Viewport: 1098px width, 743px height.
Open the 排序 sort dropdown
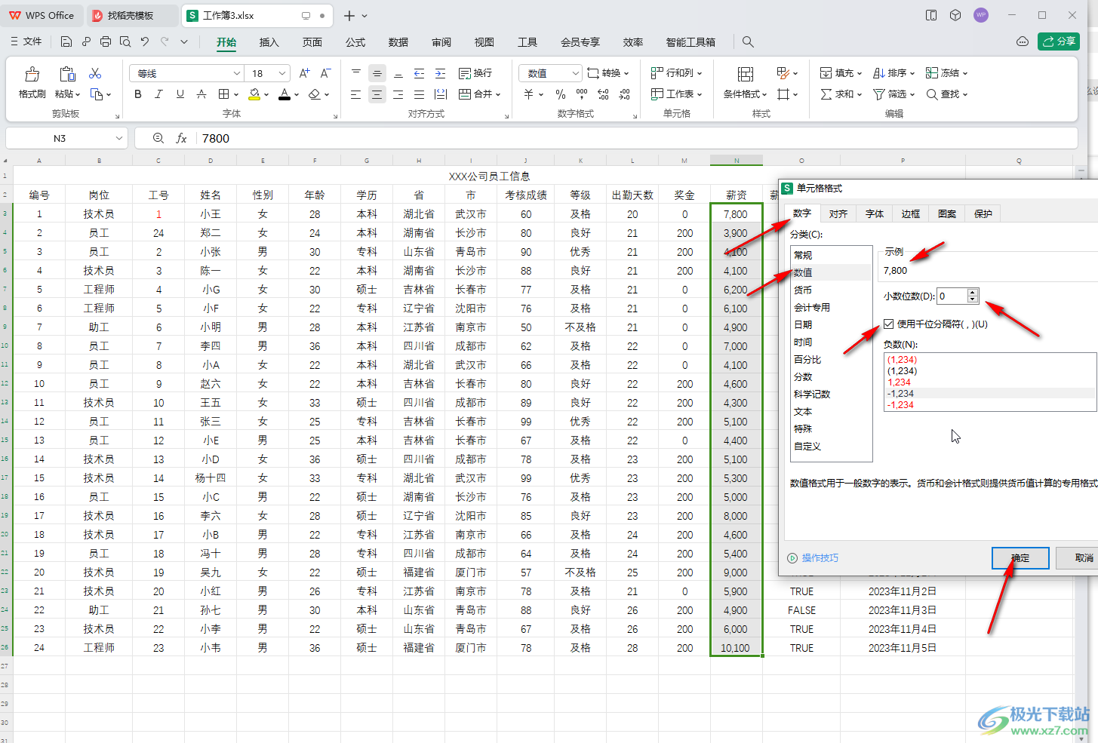pyautogui.click(x=894, y=73)
